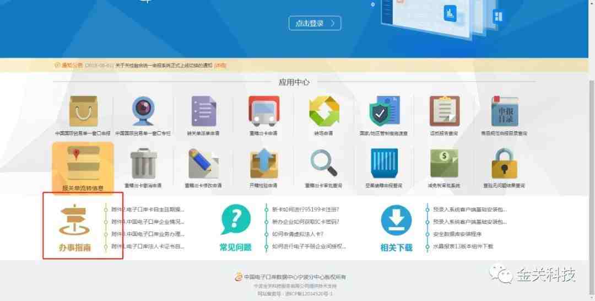Open the 相关下载 download section
The height and width of the screenshot is (301, 595).
396,227
